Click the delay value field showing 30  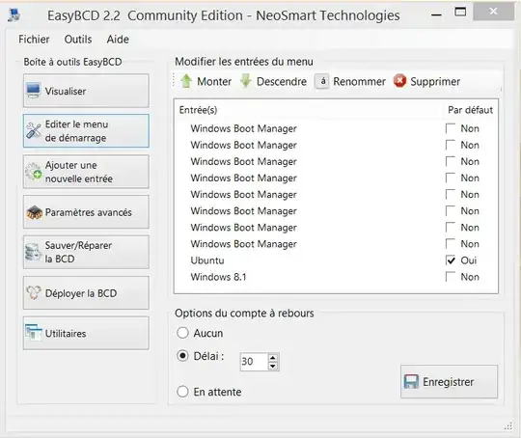254,362
